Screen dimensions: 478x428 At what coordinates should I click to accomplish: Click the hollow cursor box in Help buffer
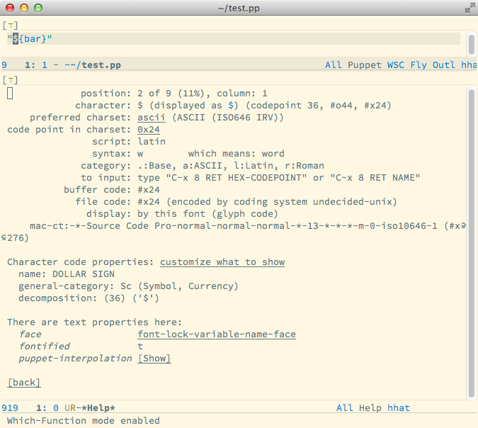10,94
